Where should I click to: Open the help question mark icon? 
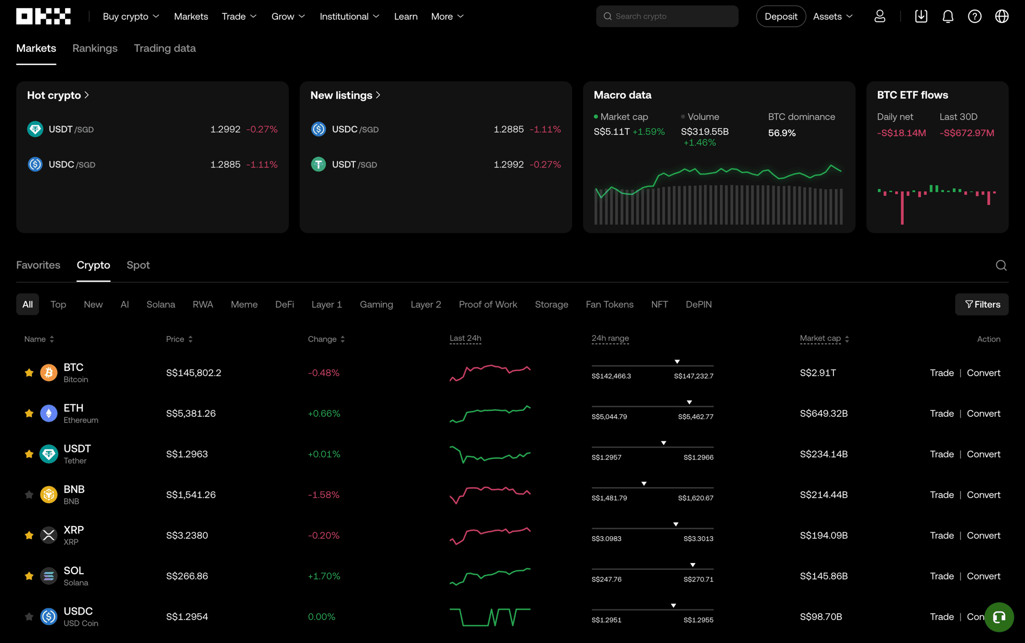(x=975, y=17)
